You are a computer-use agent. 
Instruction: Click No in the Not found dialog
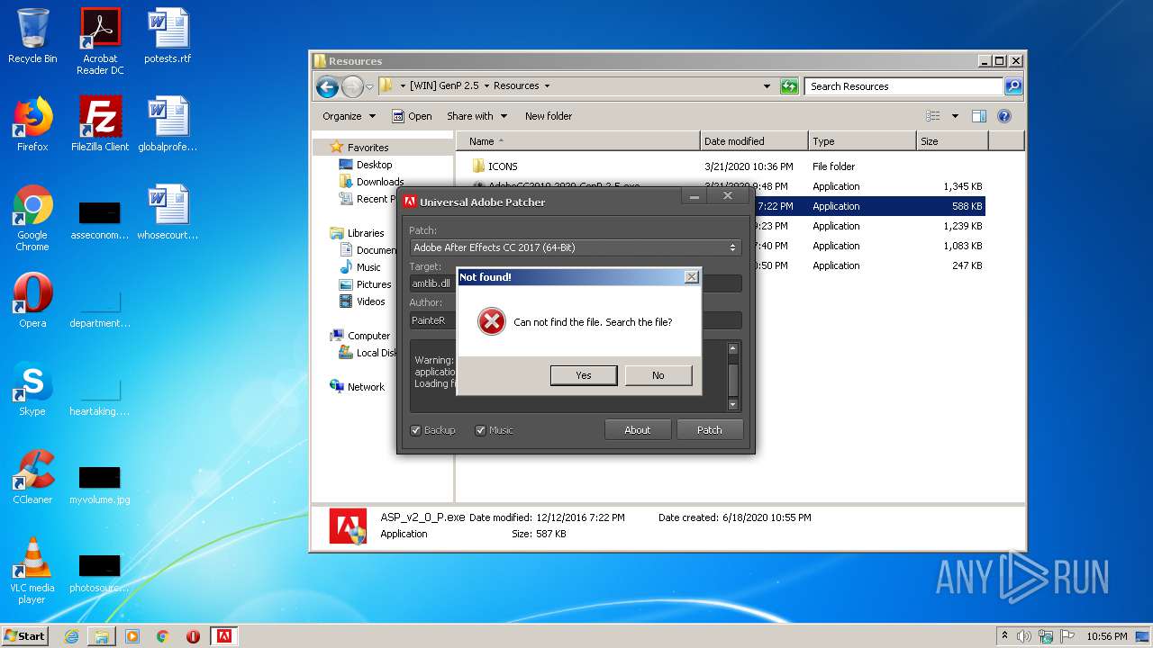coord(658,375)
